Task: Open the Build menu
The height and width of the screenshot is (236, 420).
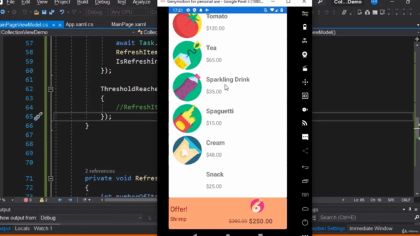Action: (83, 2)
